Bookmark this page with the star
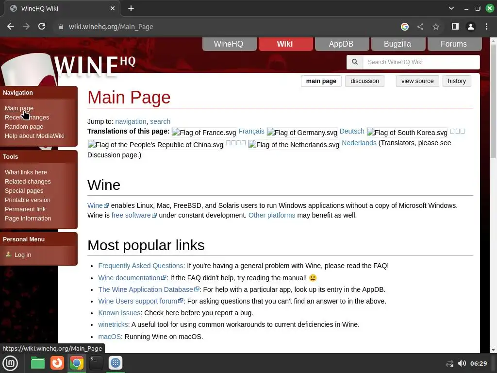 pyautogui.click(x=436, y=27)
